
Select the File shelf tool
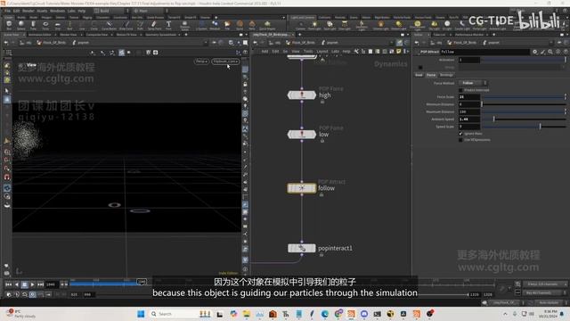click(227, 25)
